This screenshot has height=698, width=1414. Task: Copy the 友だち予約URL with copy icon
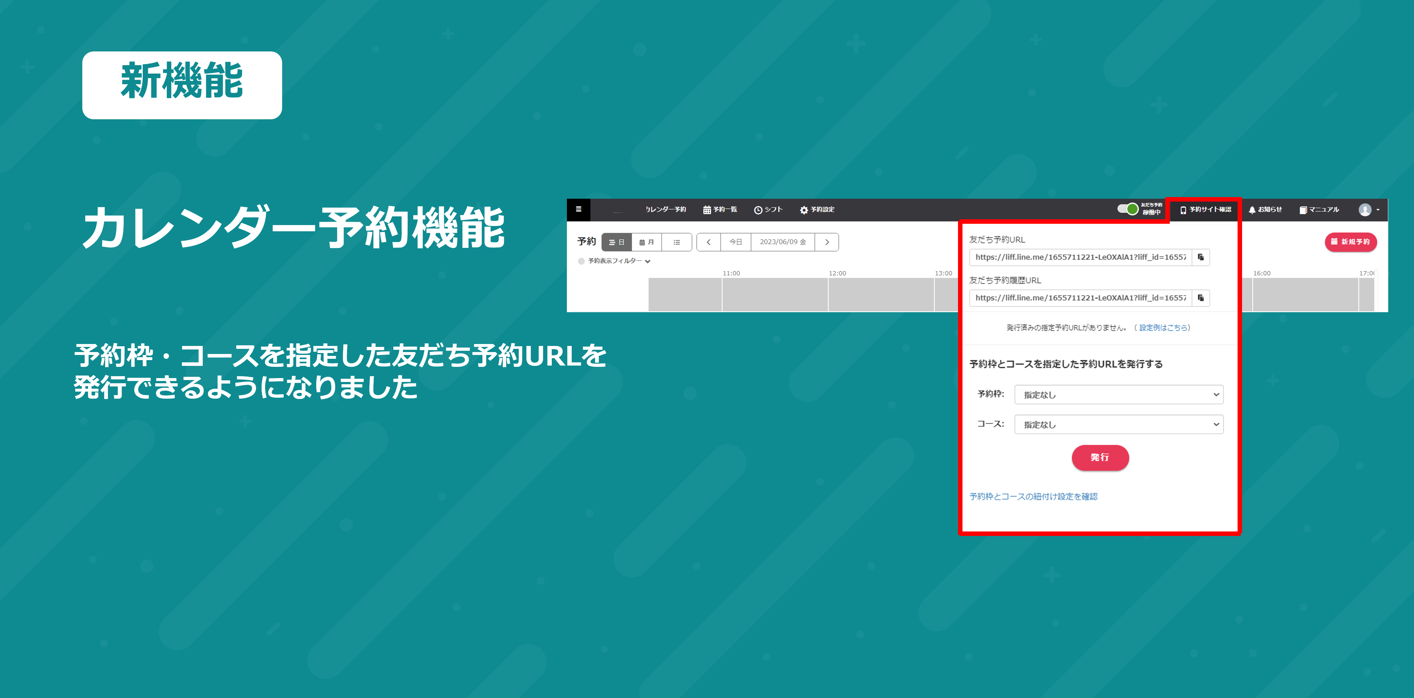click(1201, 257)
